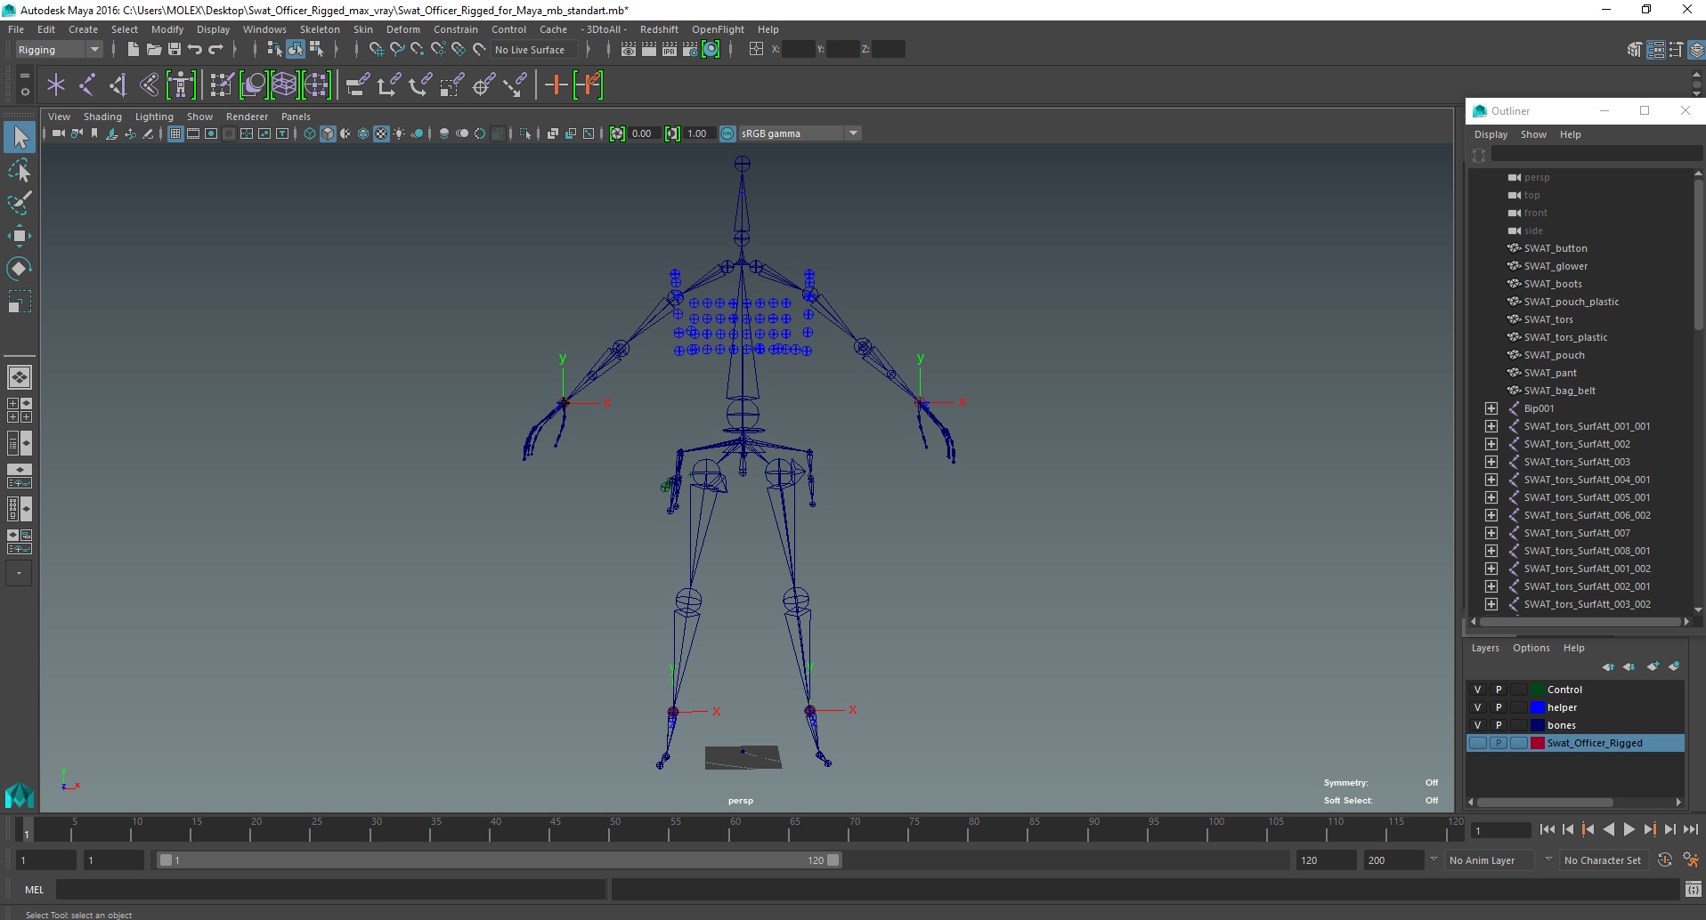Activate the Lasso Select tool
This screenshot has width=1706, height=920.
(x=20, y=170)
